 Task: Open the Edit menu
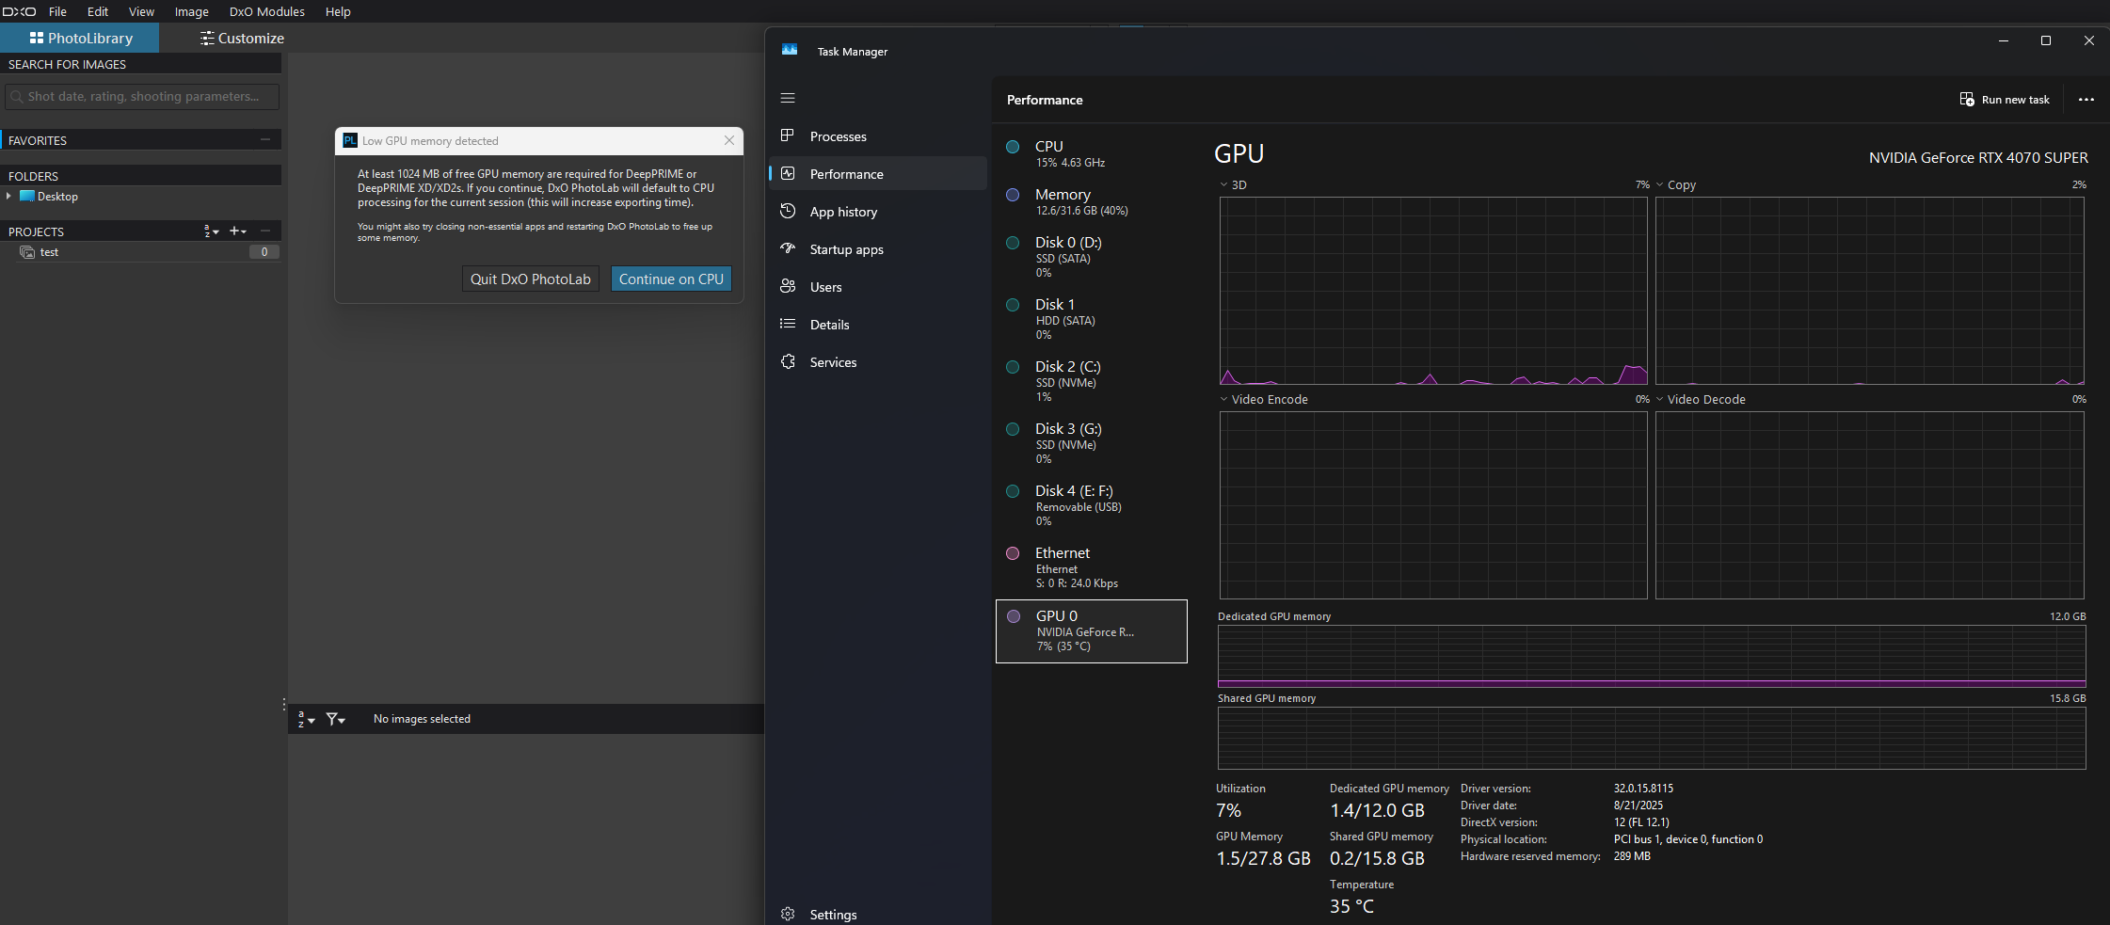[x=98, y=11]
